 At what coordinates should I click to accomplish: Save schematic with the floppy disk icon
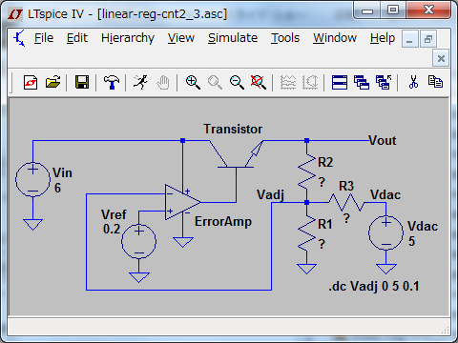coord(82,82)
